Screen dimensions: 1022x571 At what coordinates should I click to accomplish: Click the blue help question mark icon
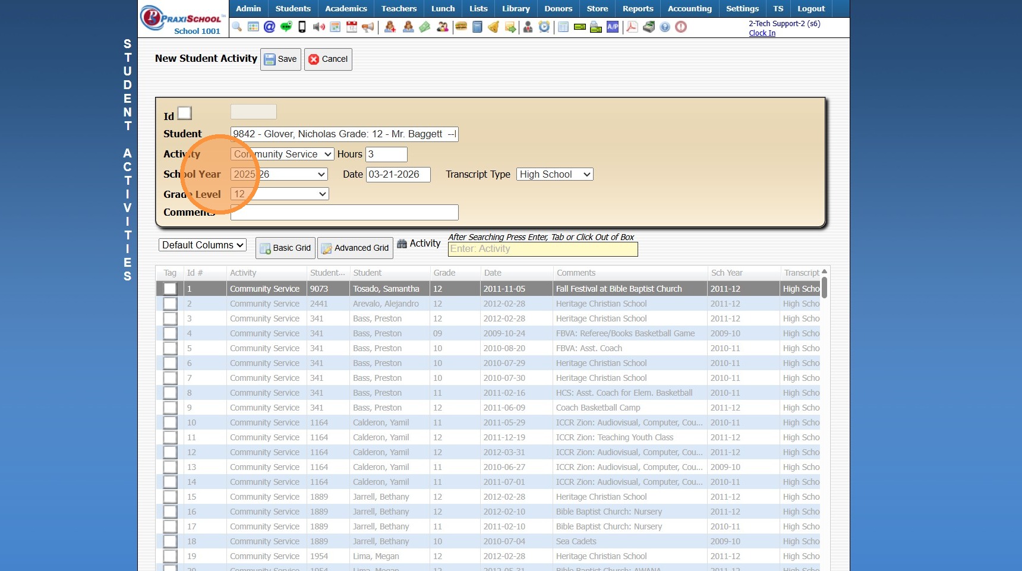(665, 27)
